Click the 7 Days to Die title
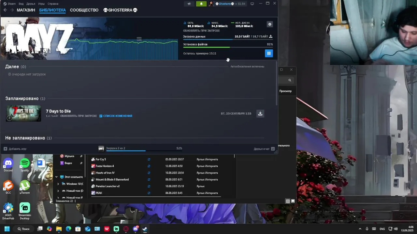The image size is (417, 234). [58, 111]
